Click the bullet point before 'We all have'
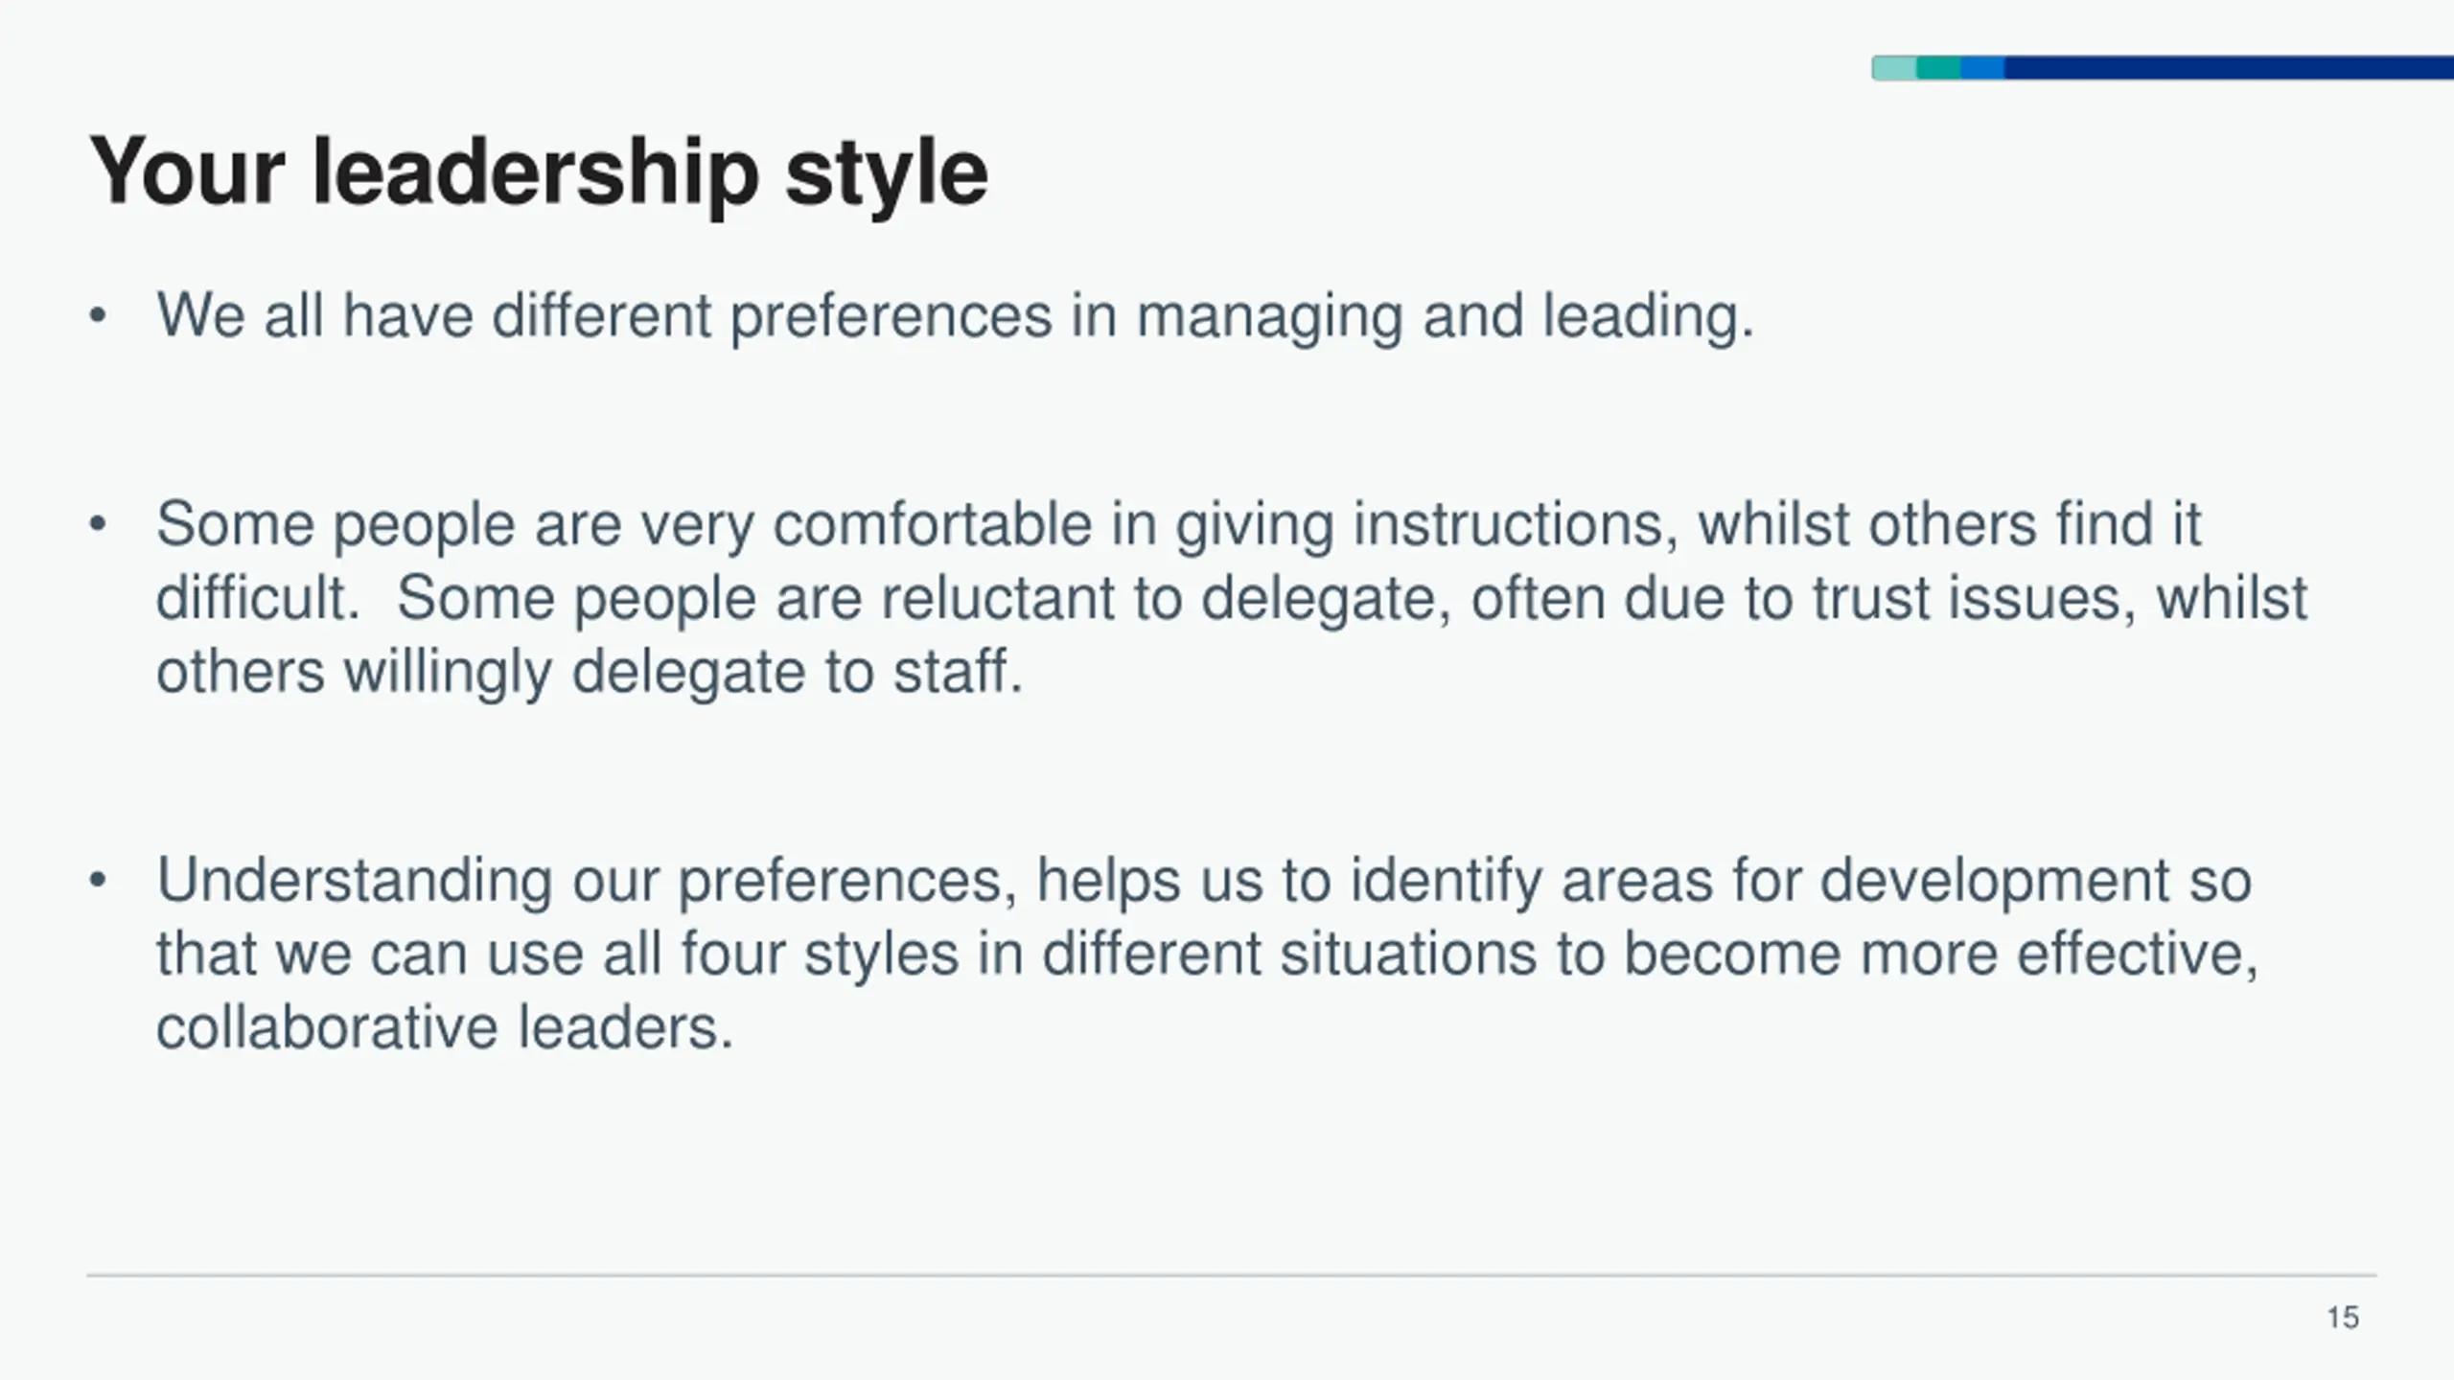Image resolution: width=2454 pixels, height=1380 pixels. tap(97, 316)
